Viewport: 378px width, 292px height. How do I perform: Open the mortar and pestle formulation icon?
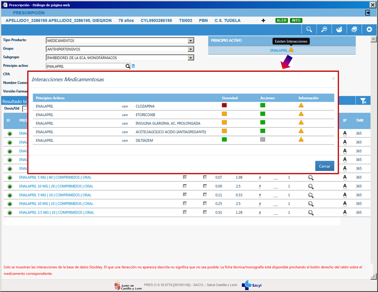coord(339,30)
